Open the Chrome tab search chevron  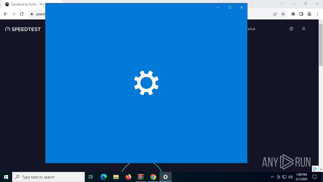282,4
